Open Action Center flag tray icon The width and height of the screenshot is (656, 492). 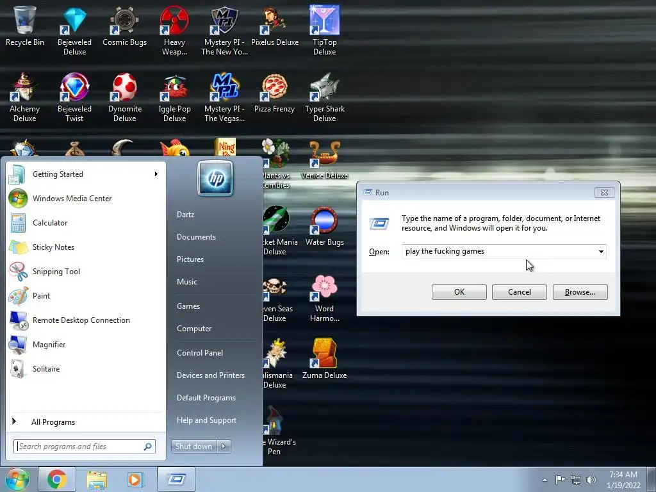click(560, 480)
